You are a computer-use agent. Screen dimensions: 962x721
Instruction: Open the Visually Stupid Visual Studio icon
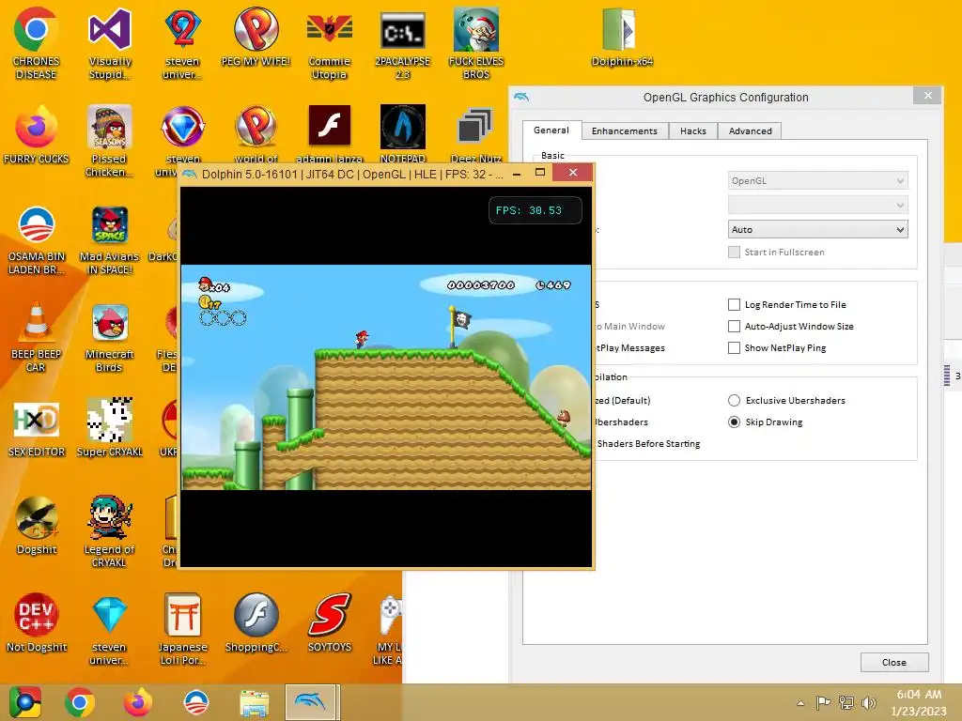tap(109, 43)
